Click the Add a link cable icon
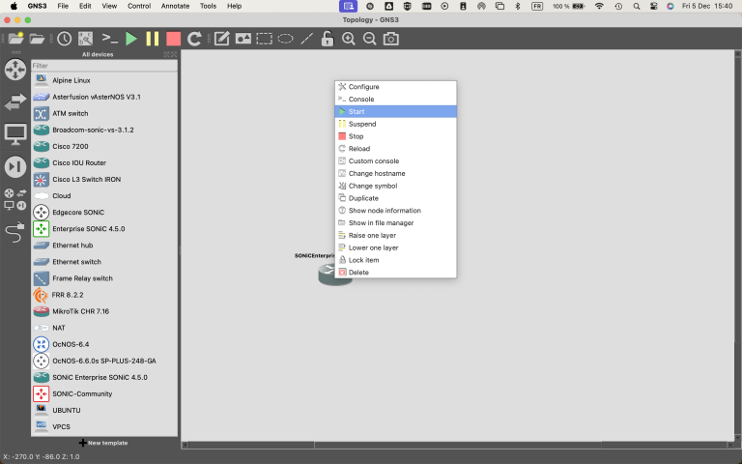 click(x=14, y=231)
